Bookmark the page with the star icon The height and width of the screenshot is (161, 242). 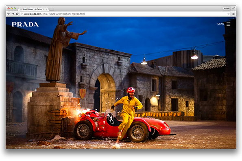229,14
